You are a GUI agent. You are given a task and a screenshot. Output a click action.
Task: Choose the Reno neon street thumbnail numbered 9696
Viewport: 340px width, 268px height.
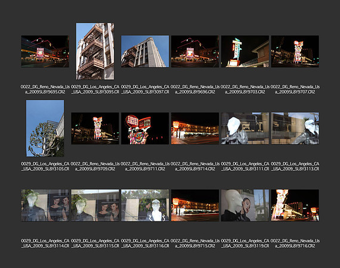click(x=195, y=51)
